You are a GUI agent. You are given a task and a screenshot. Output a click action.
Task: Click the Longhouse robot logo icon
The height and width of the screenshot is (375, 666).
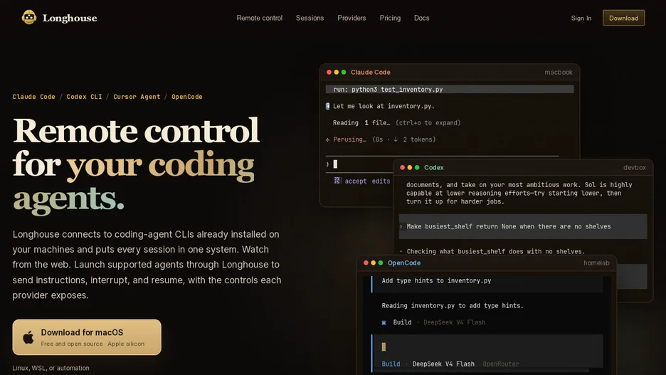(x=29, y=17)
